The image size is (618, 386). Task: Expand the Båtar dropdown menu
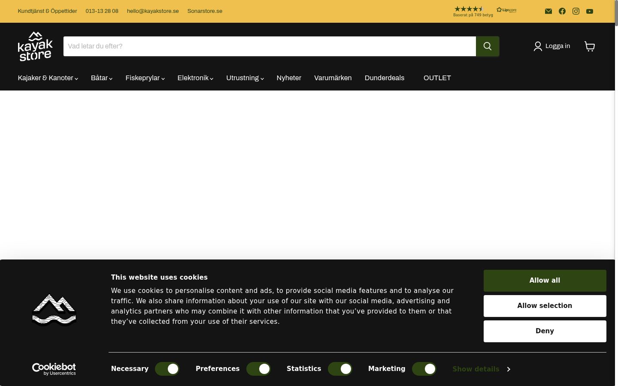[102, 78]
